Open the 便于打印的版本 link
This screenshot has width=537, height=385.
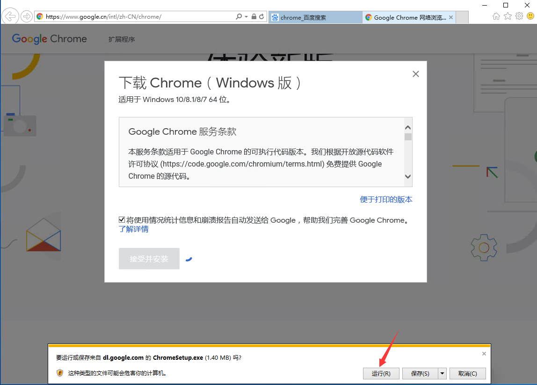click(386, 199)
